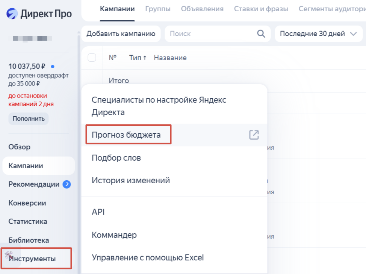Select Подбор слов from the tools menu

[x=116, y=158]
